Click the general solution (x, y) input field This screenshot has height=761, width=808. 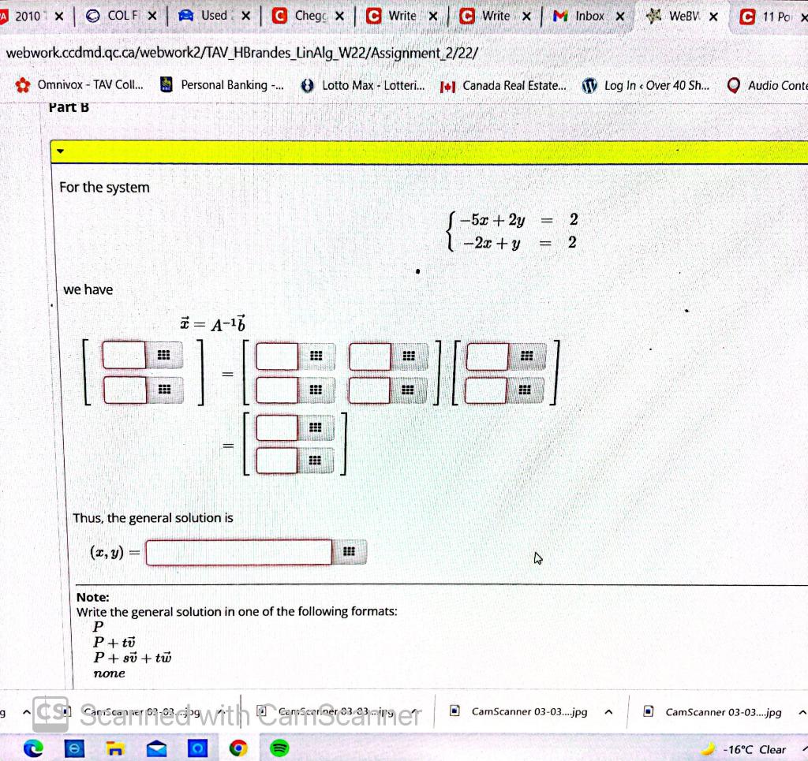pyautogui.click(x=239, y=552)
